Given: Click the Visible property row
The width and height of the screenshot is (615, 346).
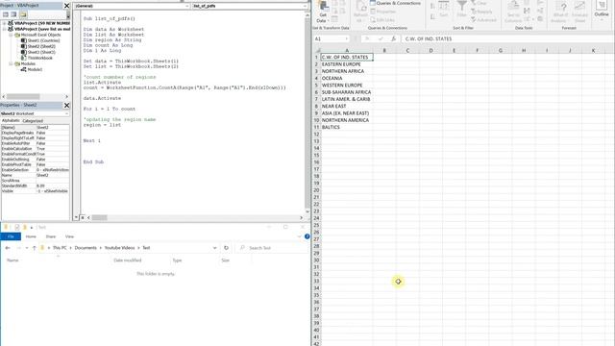Looking at the screenshot, I should [x=36, y=191].
